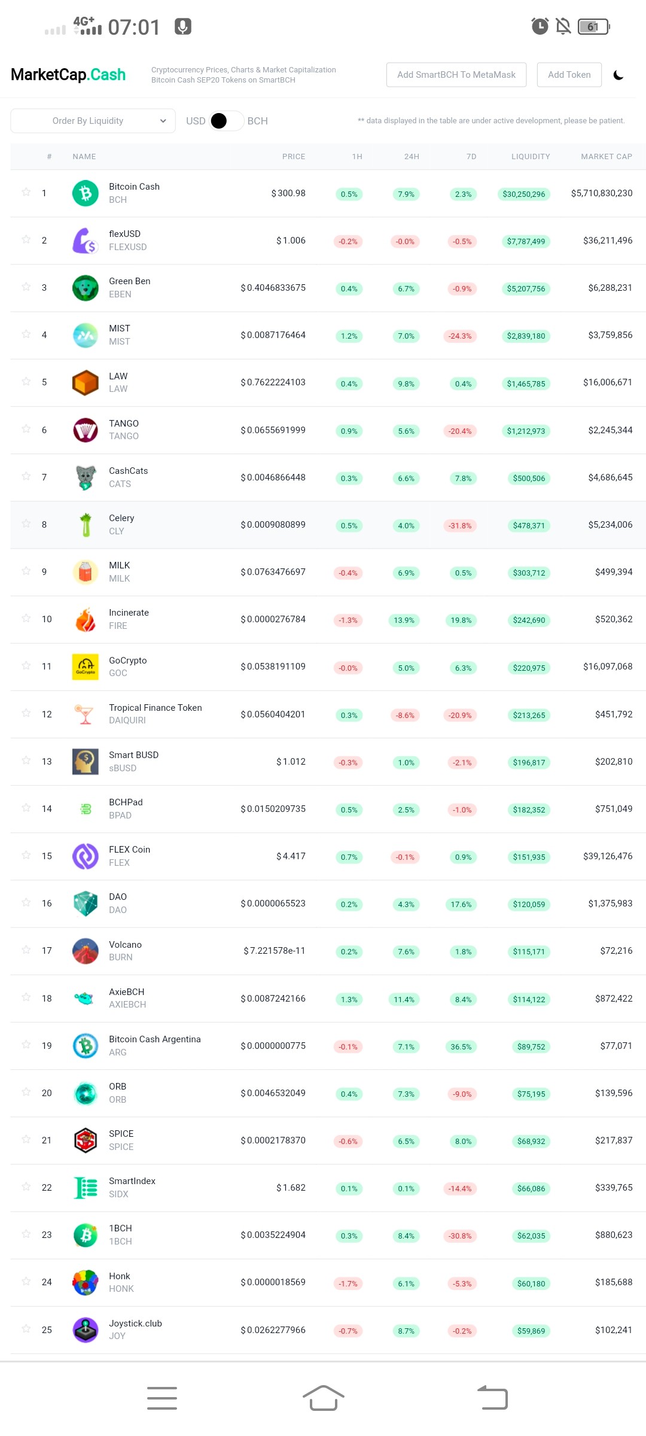
Task: Click the TANGO token logo
Action: pyautogui.click(x=86, y=430)
